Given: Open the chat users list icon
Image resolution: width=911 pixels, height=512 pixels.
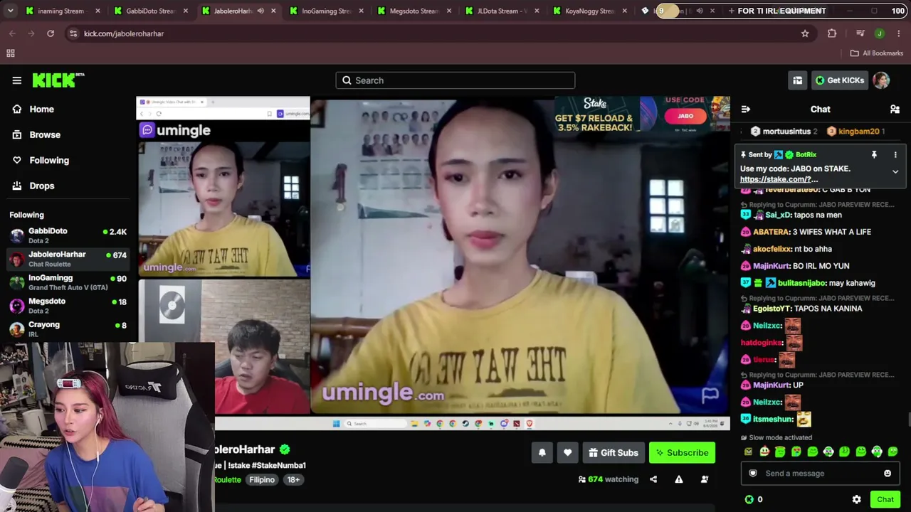Looking at the screenshot, I should pyautogui.click(x=895, y=109).
